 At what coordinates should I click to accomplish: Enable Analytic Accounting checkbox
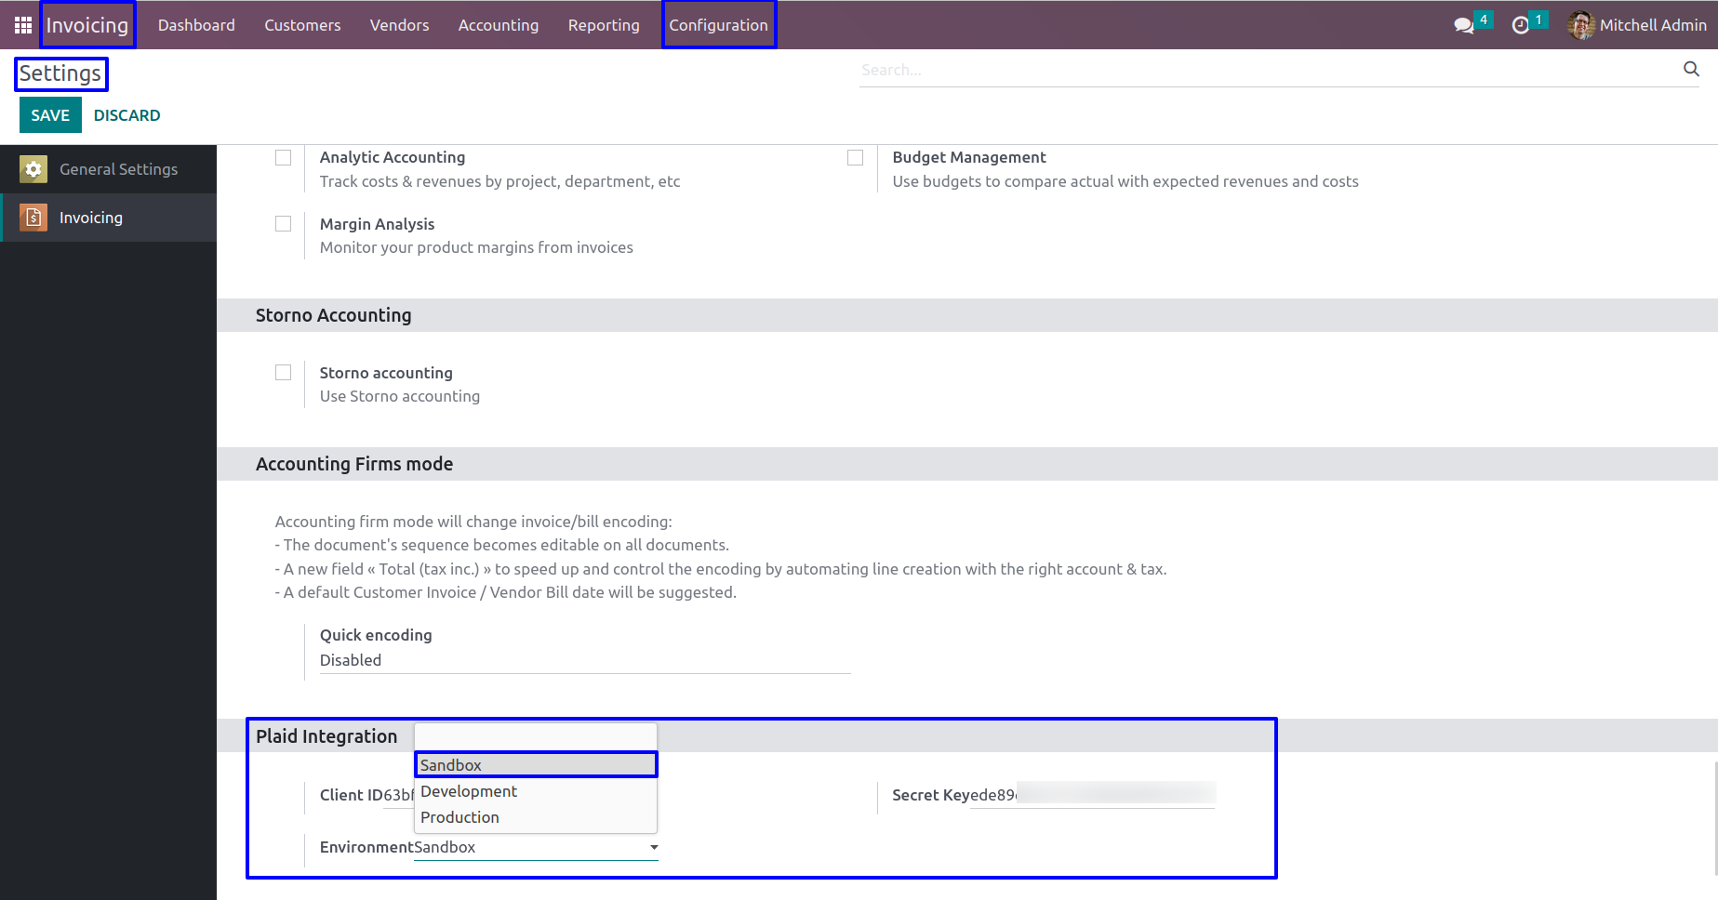(x=284, y=158)
